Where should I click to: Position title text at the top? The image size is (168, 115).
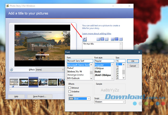[x=112, y=39]
